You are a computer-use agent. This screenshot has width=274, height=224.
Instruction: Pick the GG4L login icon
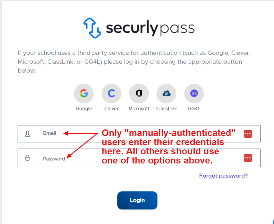pyautogui.click(x=194, y=94)
